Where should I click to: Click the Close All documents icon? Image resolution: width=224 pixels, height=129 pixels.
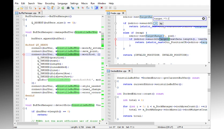tap(39, 8)
